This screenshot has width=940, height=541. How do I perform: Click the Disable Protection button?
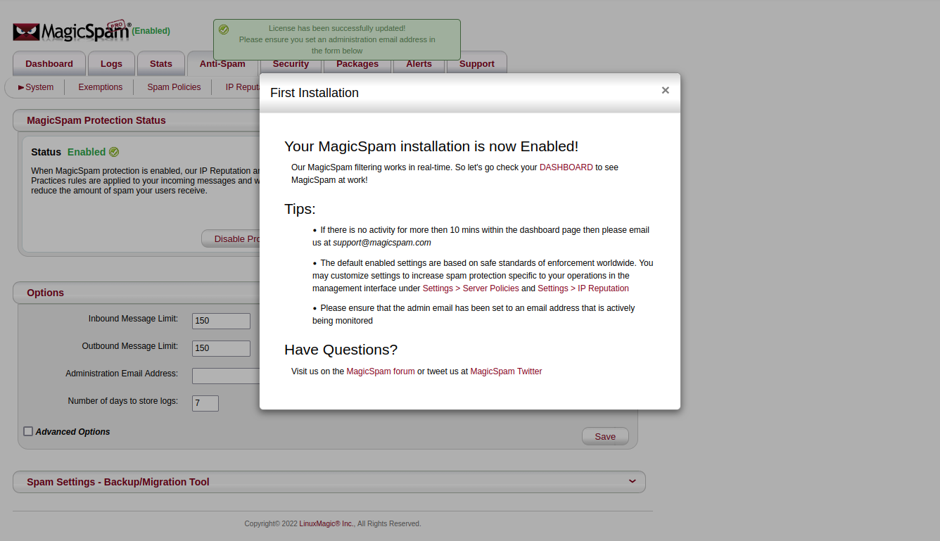tap(231, 238)
